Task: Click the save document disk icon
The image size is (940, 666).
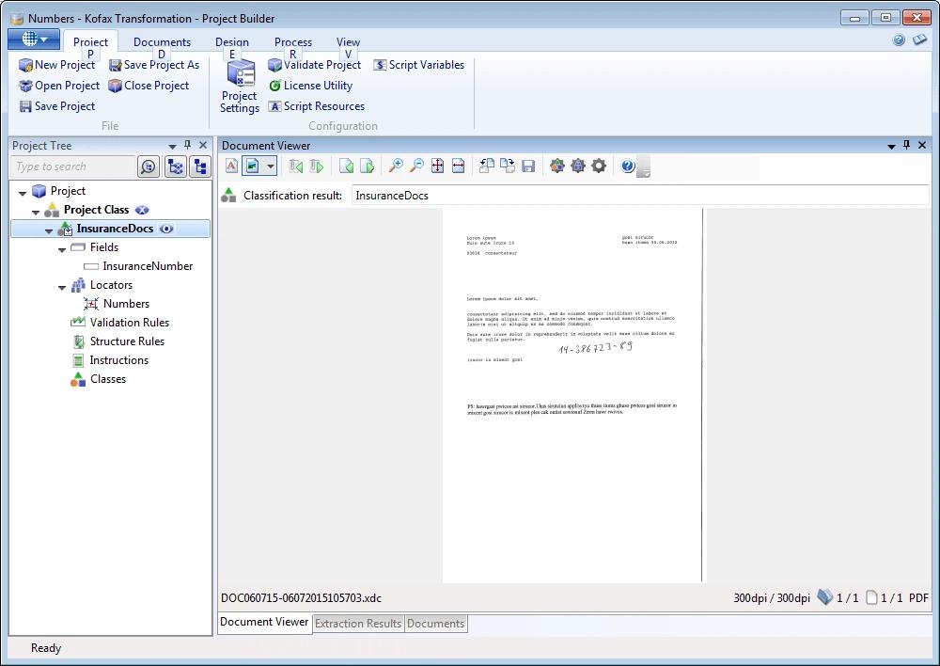Action: 528,166
